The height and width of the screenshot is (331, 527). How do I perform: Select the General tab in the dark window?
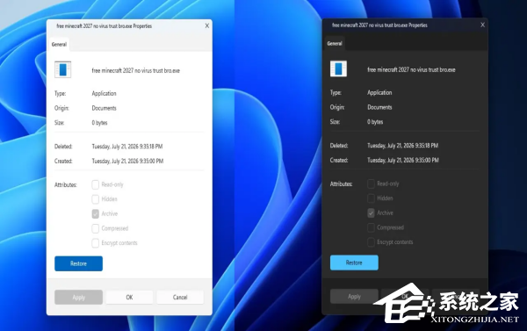tap(335, 44)
